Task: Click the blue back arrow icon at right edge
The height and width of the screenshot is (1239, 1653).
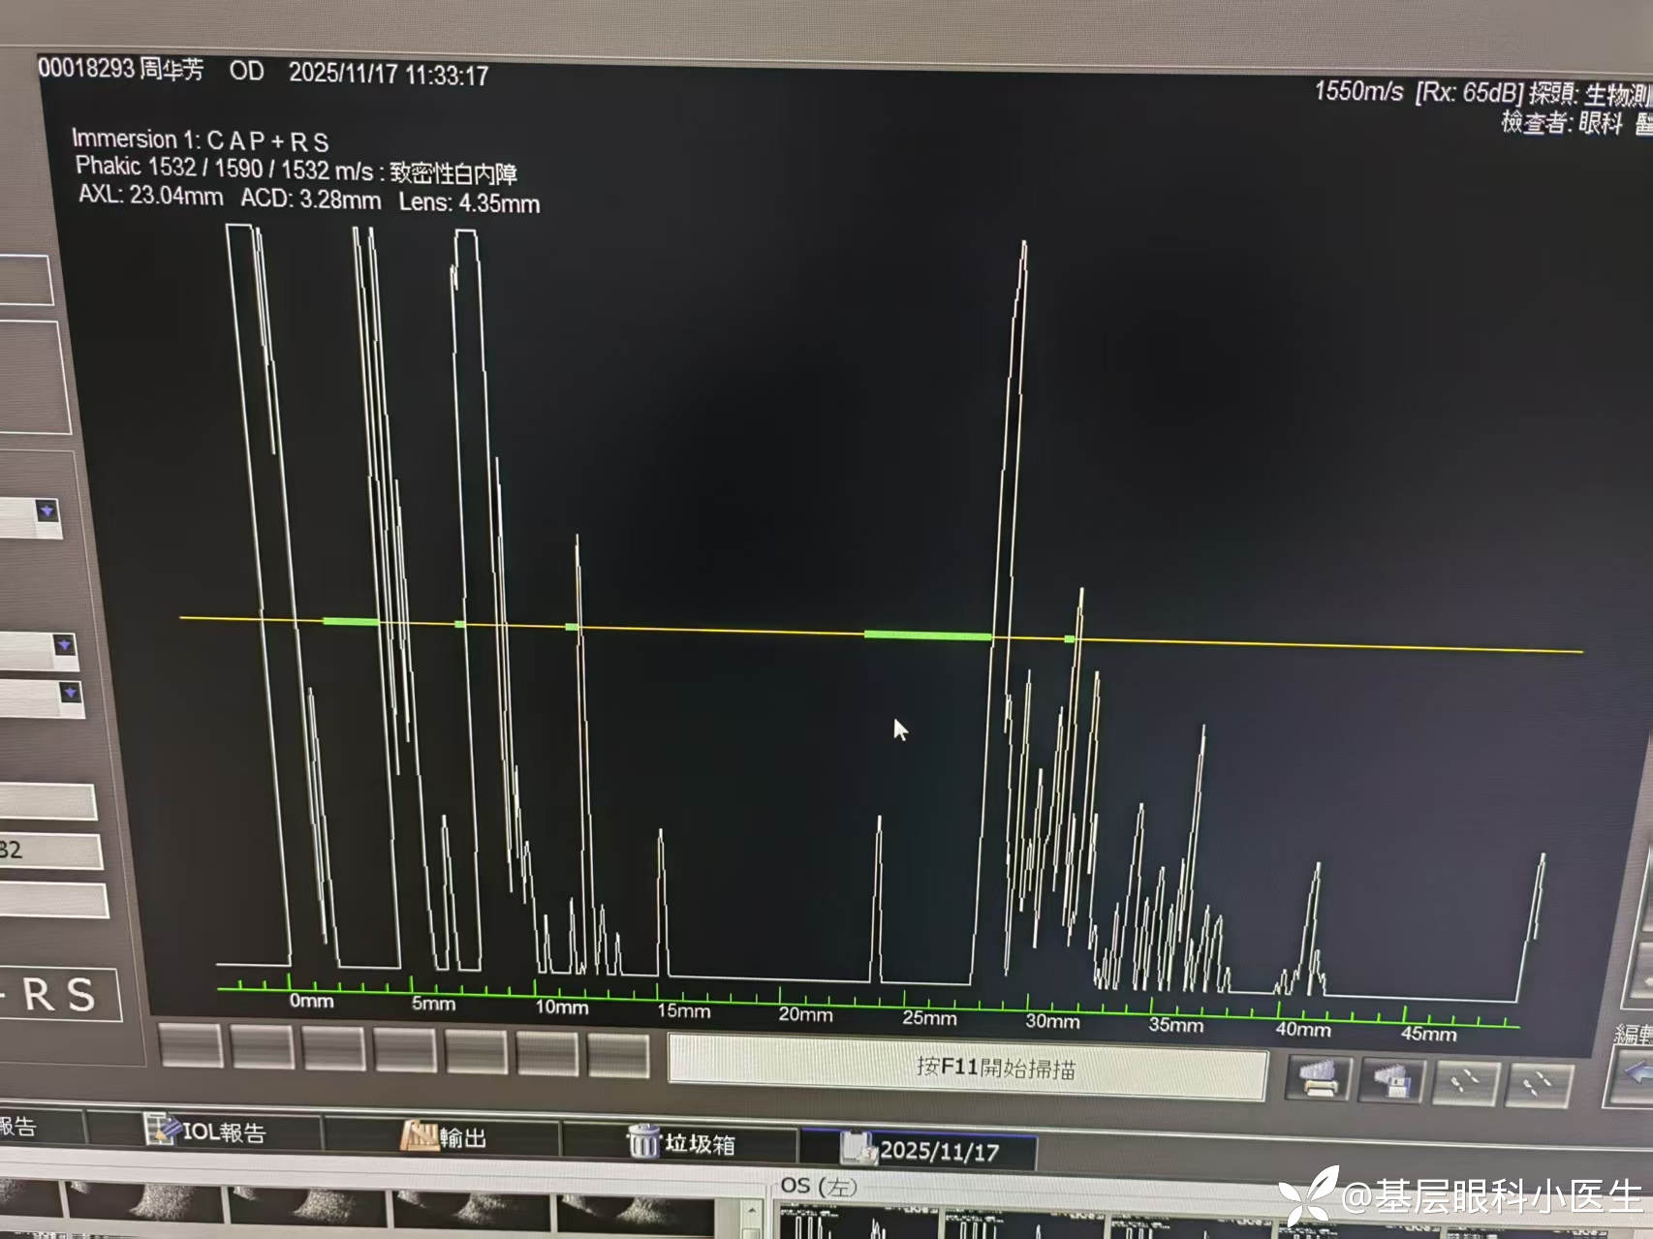Action: click(x=1634, y=1073)
